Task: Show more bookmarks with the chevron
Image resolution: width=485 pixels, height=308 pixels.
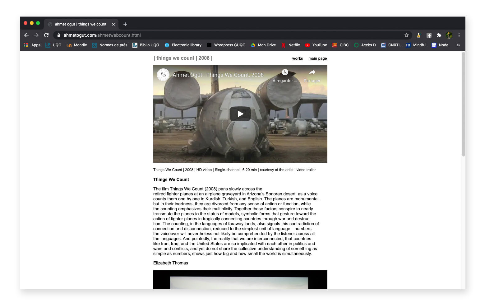Action: pos(458,45)
